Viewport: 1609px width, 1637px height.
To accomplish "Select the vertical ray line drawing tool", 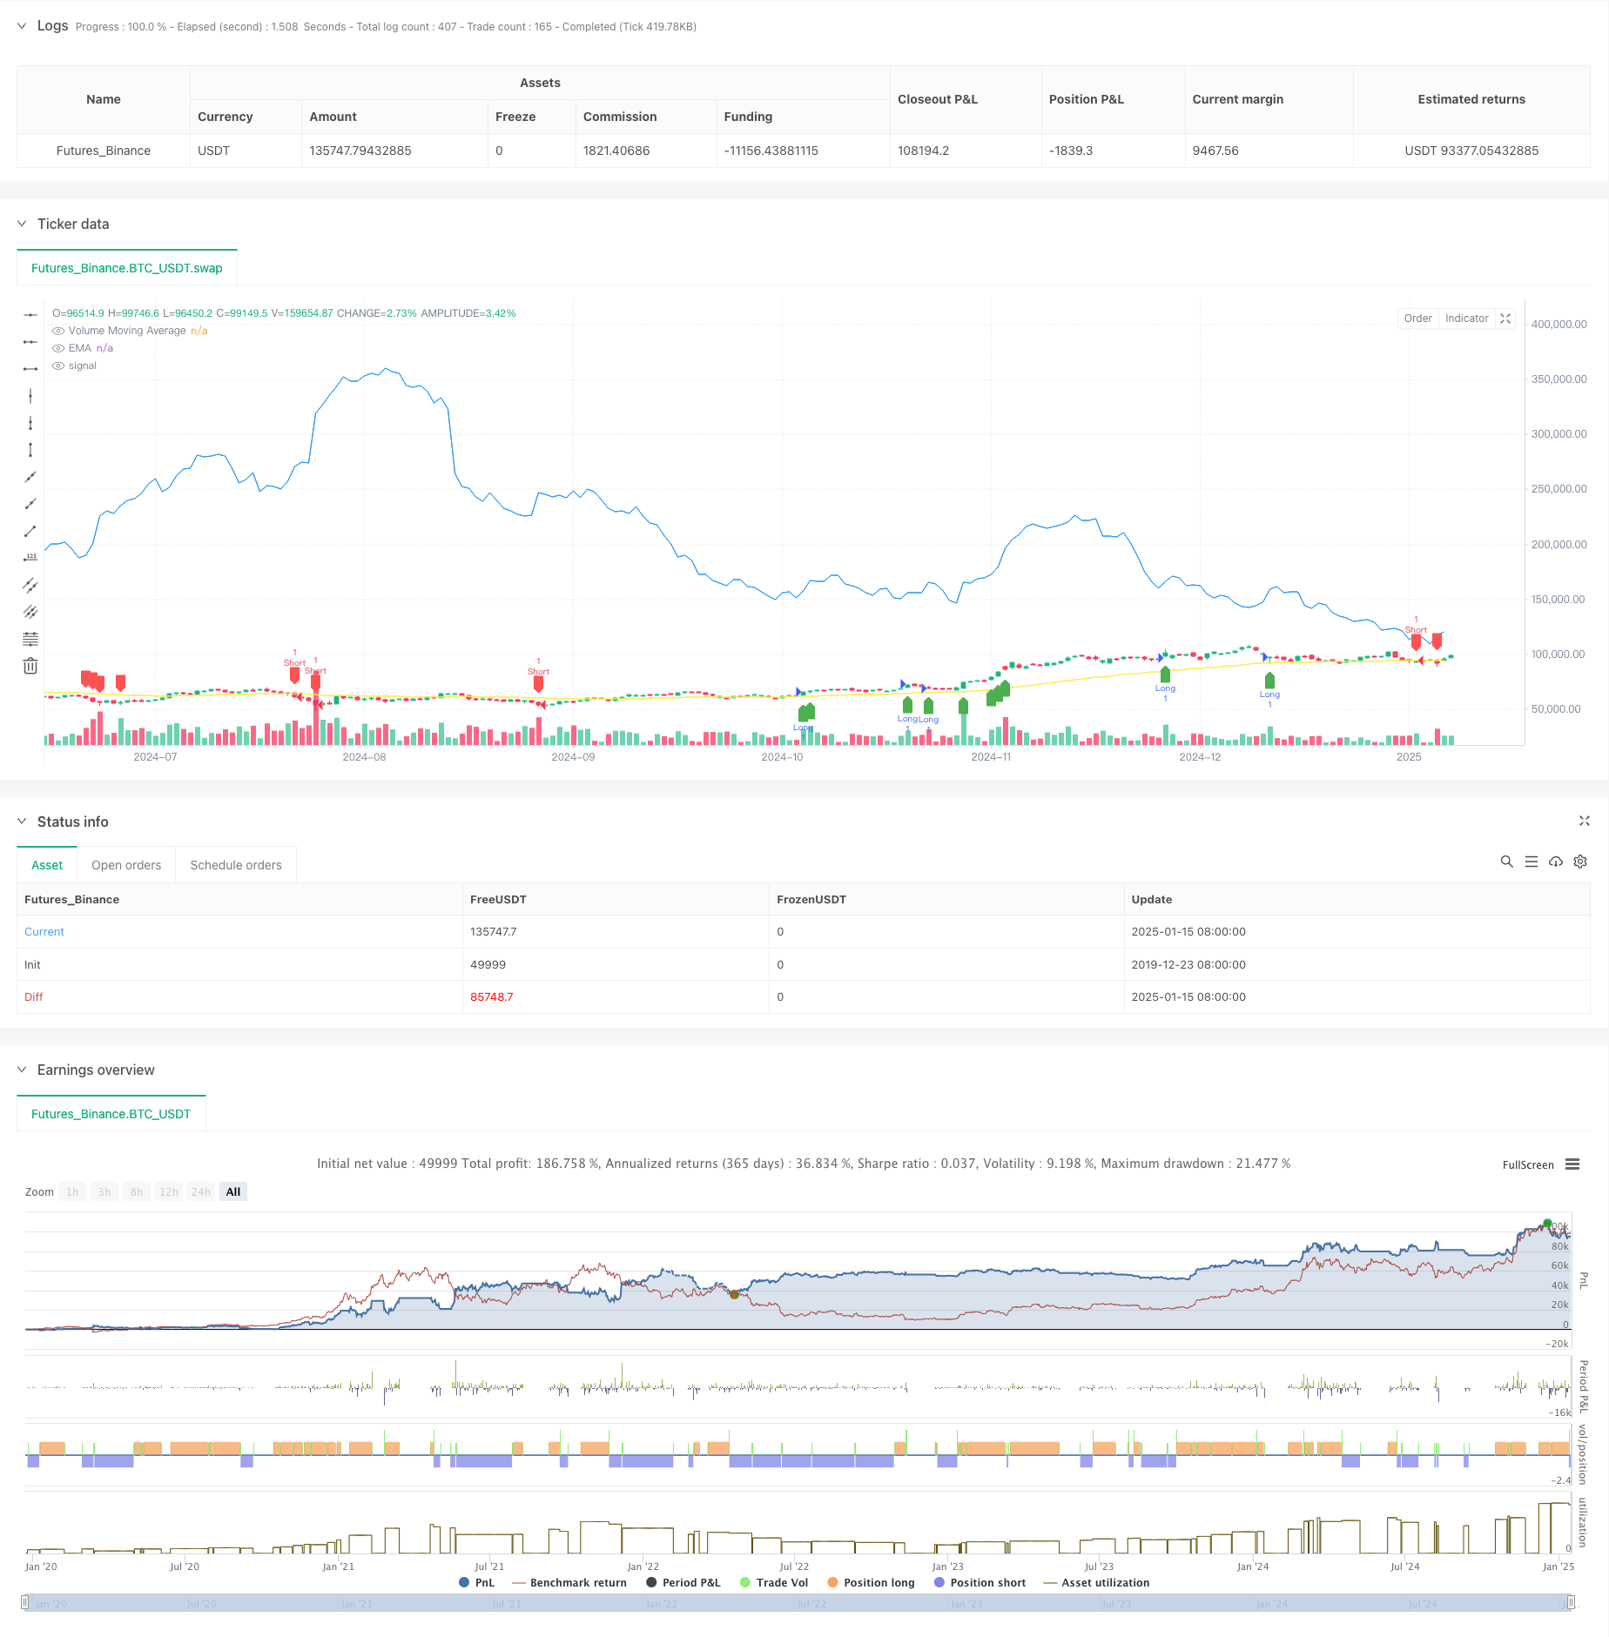I will (30, 423).
